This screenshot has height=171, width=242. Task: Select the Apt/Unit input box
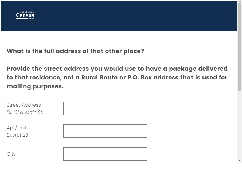(105, 131)
